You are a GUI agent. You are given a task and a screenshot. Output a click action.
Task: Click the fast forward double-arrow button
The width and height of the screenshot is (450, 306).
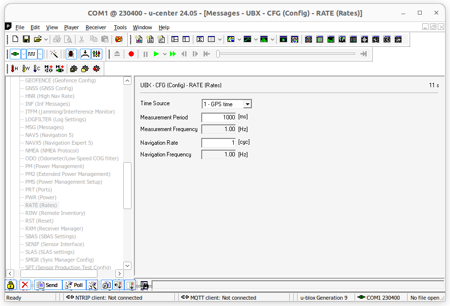pos(173,54)
